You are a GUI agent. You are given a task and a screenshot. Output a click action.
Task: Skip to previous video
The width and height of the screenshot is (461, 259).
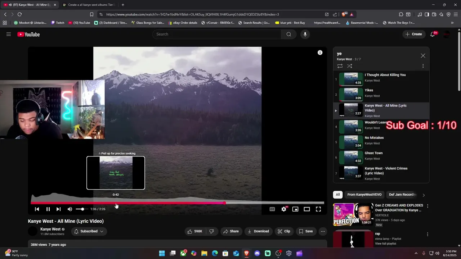point(37,209)
